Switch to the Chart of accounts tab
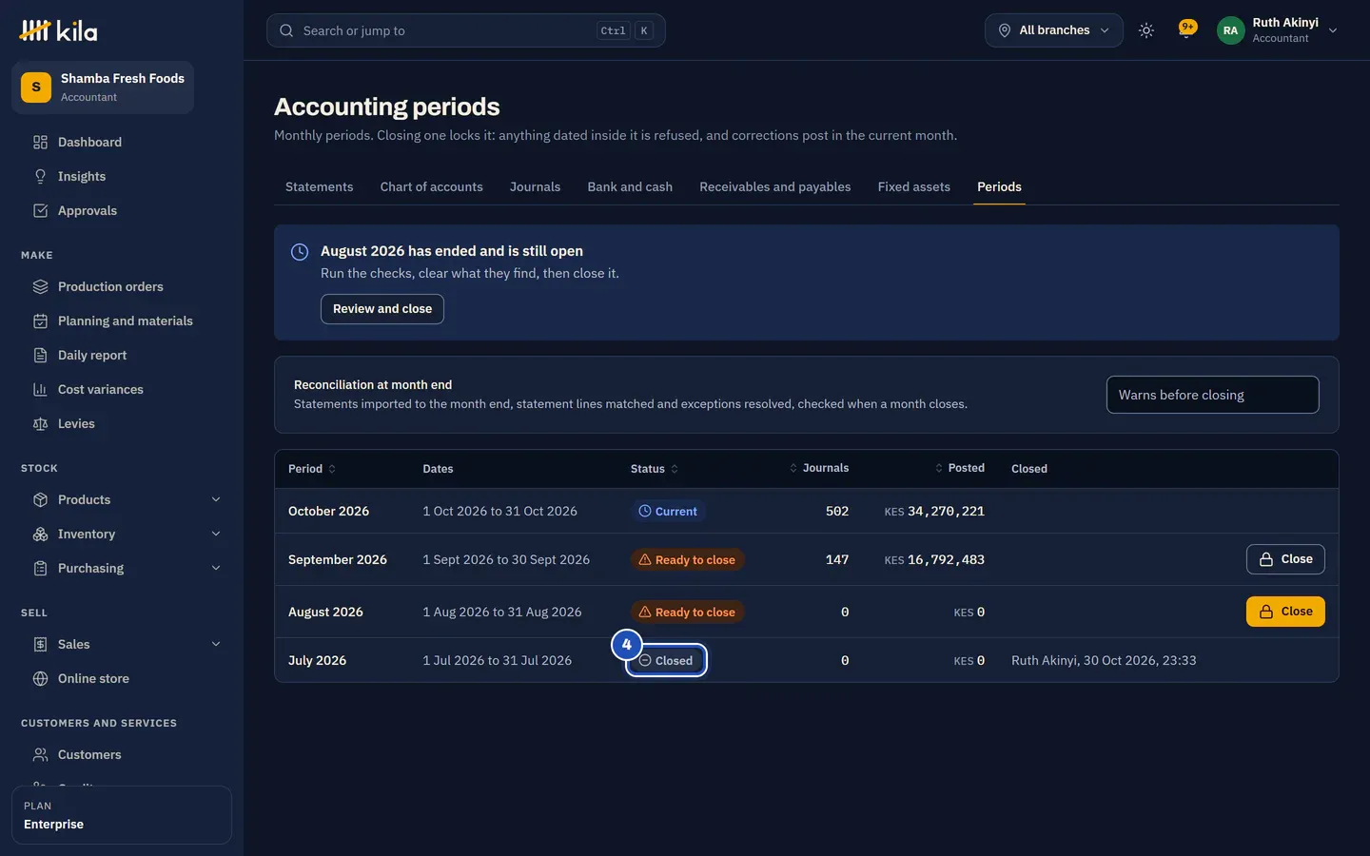 coord(431,186)
